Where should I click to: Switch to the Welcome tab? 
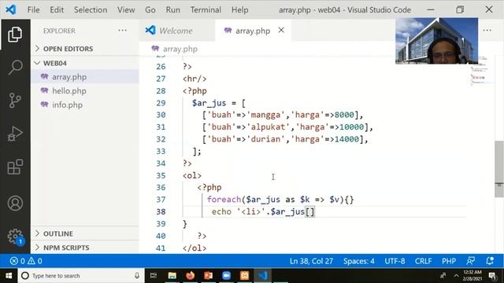tap(177, 31)
